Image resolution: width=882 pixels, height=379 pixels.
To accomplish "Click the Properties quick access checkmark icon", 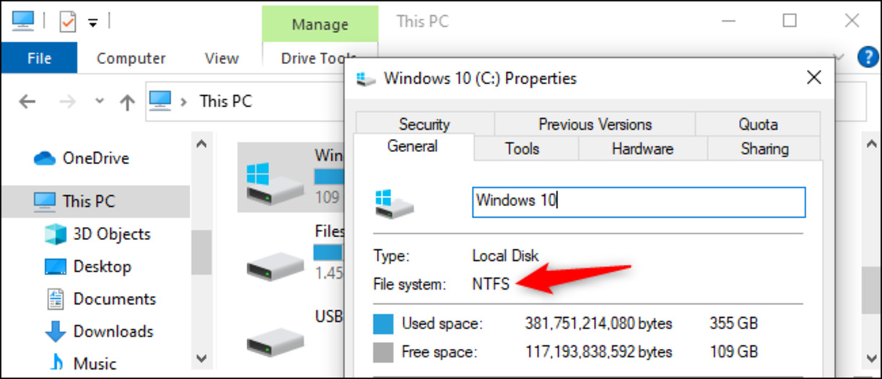I will click(x=67, y=22).
